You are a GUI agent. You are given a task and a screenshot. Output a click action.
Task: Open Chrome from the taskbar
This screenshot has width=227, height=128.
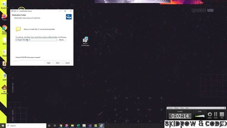[61, 126]
